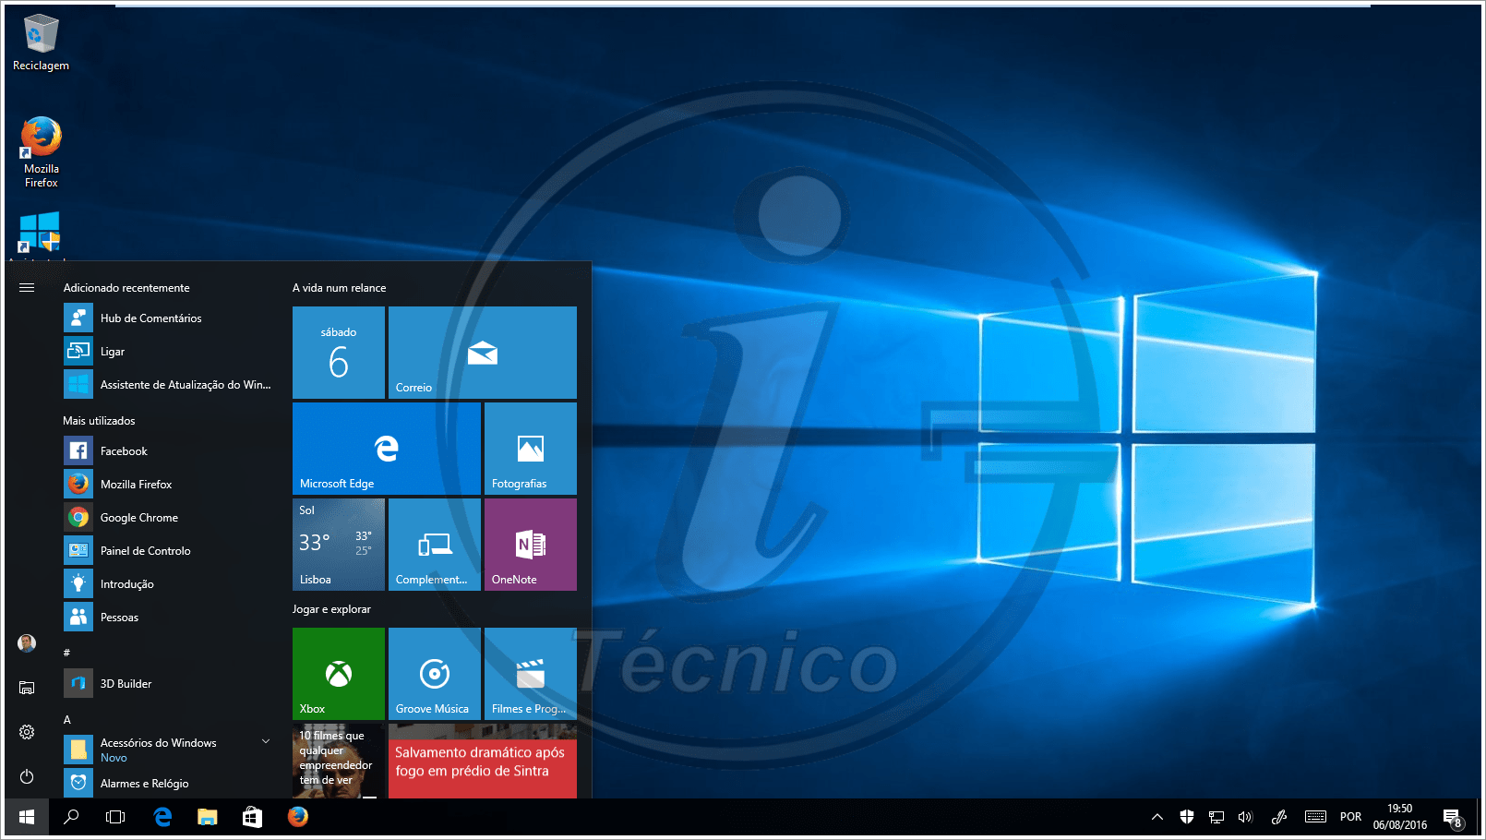The image size is (1486, 840).
Task: Select Google Chrome under Mais utilizados
Action: point(138,517)
